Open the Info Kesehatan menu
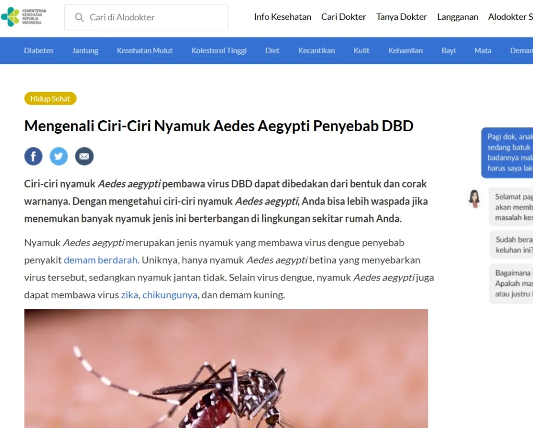Viewport: 533px width, 428px height. 283,17
